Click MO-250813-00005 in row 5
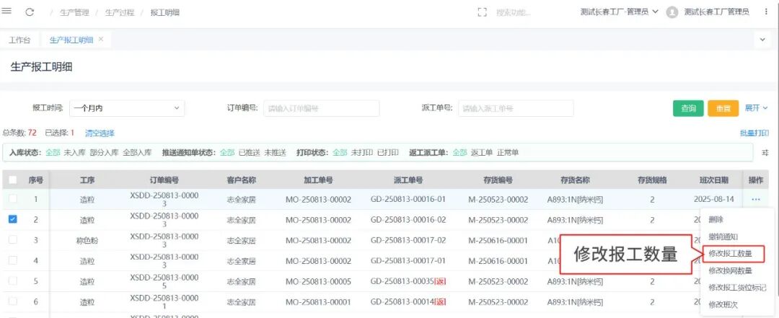This screenshot has height=318, width=779. (318, 281)
